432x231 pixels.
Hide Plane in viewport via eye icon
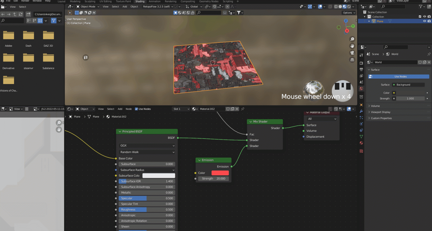[x=424, y=21]
